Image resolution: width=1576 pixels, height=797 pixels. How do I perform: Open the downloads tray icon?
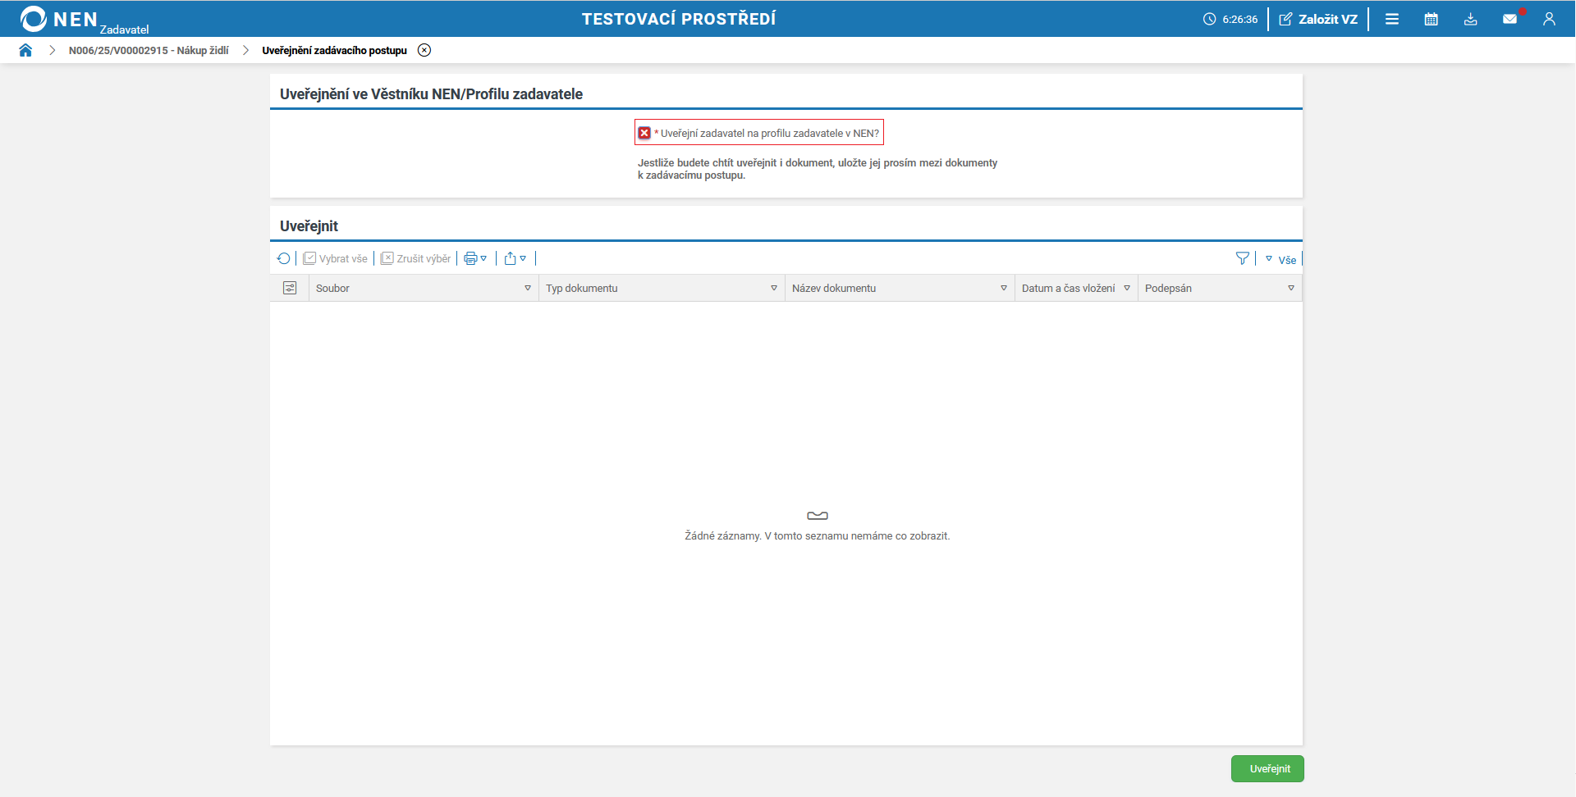[x=1471, y=19]
